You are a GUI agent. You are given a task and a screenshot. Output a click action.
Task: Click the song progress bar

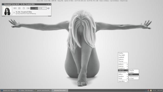pyautogui.click(x=38, y=8)
